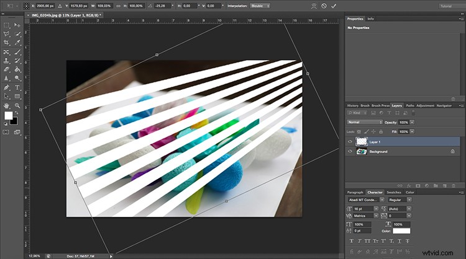Viewport: 466px width, 259px height.
Task: Select the History Brush tool
Action: pyautogui.click(x=17, y=61)
